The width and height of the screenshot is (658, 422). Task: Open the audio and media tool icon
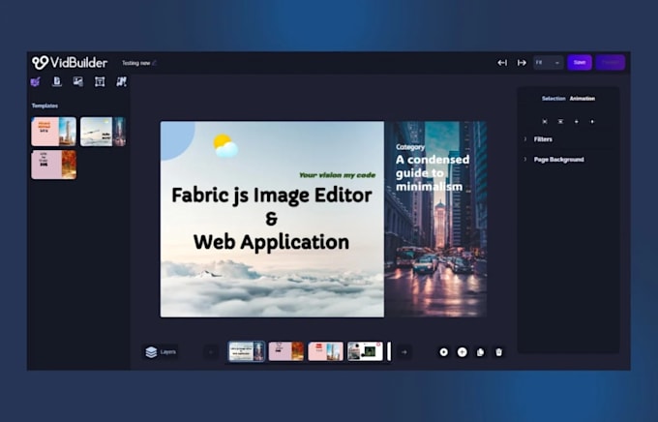click(121, 81)
